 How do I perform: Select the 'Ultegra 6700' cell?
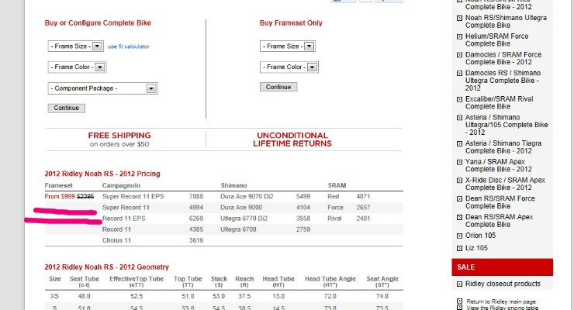click(x=238, y=229)
